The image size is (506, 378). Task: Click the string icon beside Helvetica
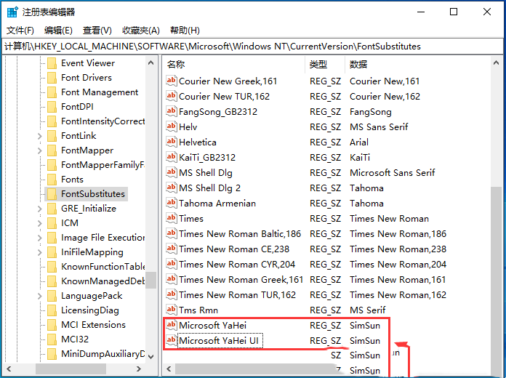point(172,142)
